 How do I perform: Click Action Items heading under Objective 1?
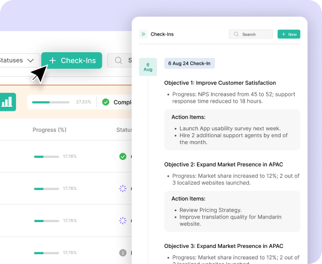point(189,117)
